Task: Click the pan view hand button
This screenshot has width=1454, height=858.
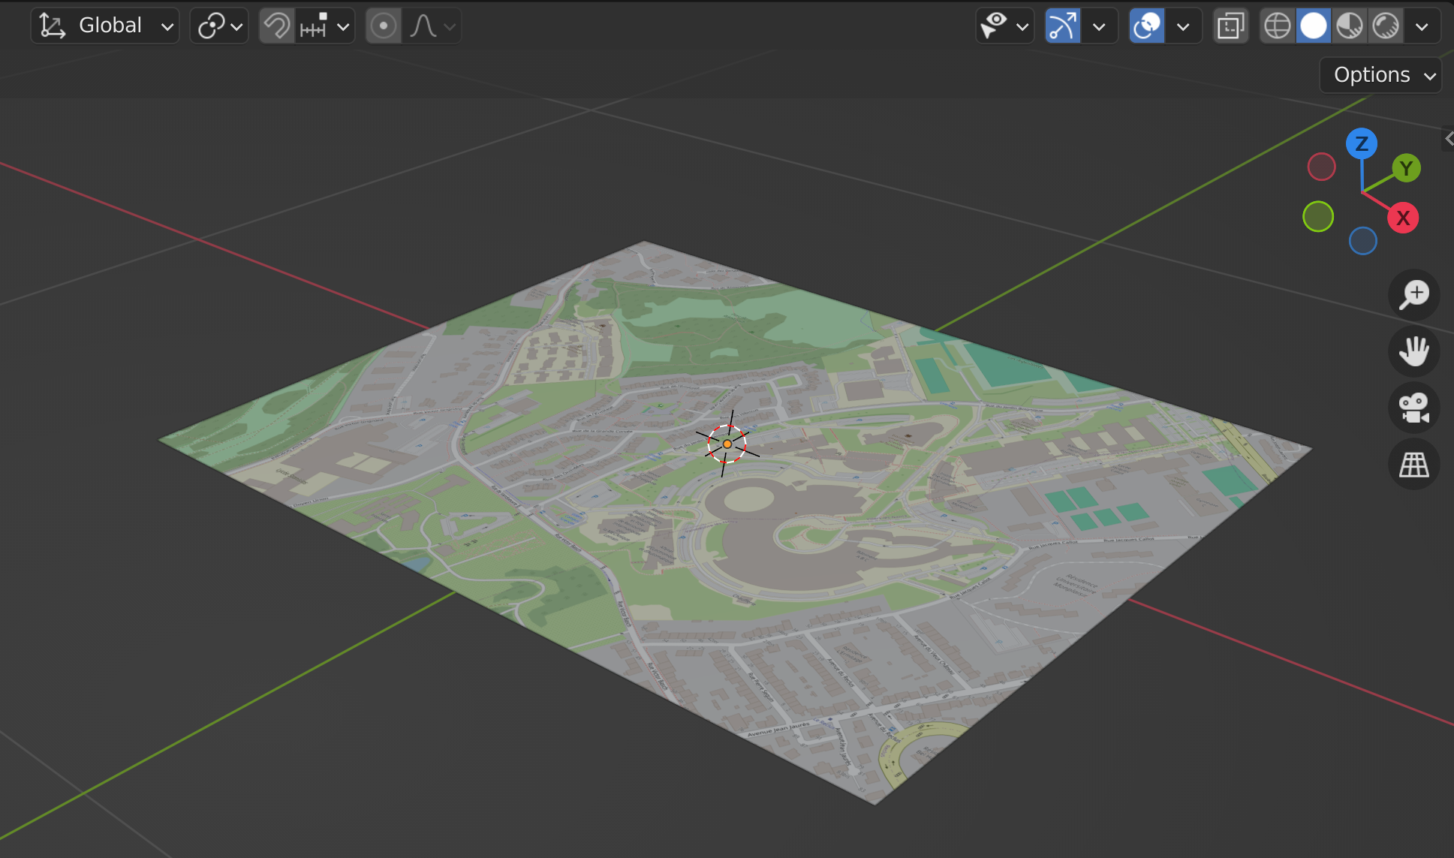Action: 1414,351
